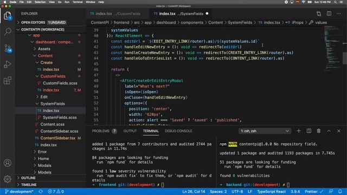
Task: Open errors and warnings count in status bar
Action: pos(56,191)
